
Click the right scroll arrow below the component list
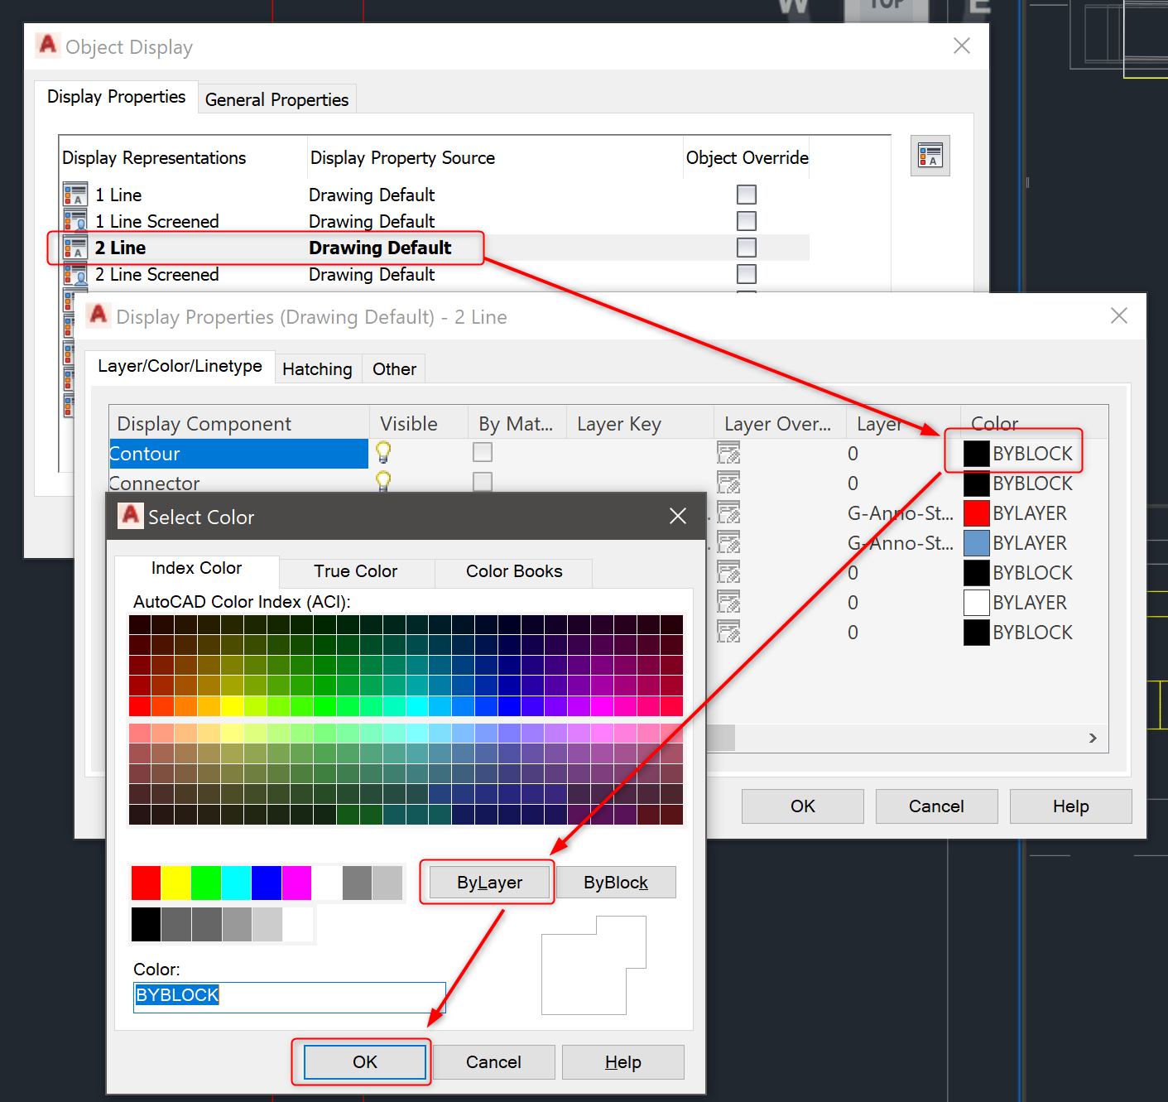(1092, 738)
